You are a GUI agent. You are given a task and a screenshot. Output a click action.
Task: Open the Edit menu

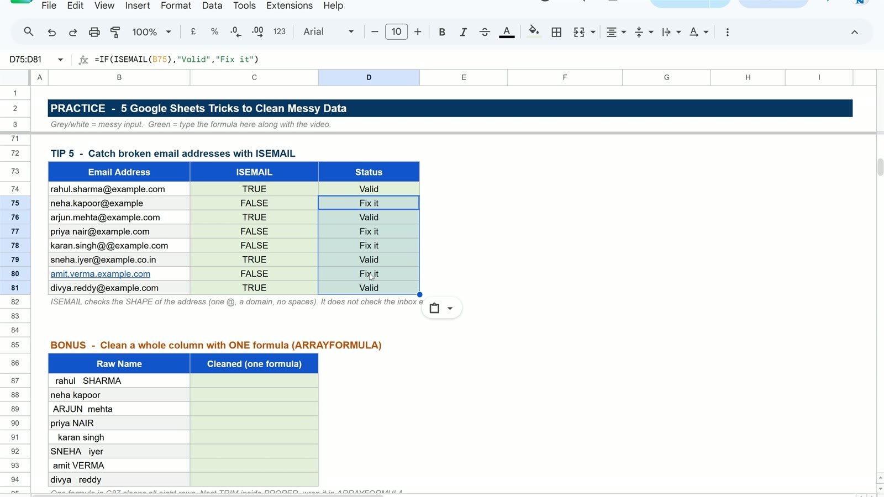coord(75,6)
